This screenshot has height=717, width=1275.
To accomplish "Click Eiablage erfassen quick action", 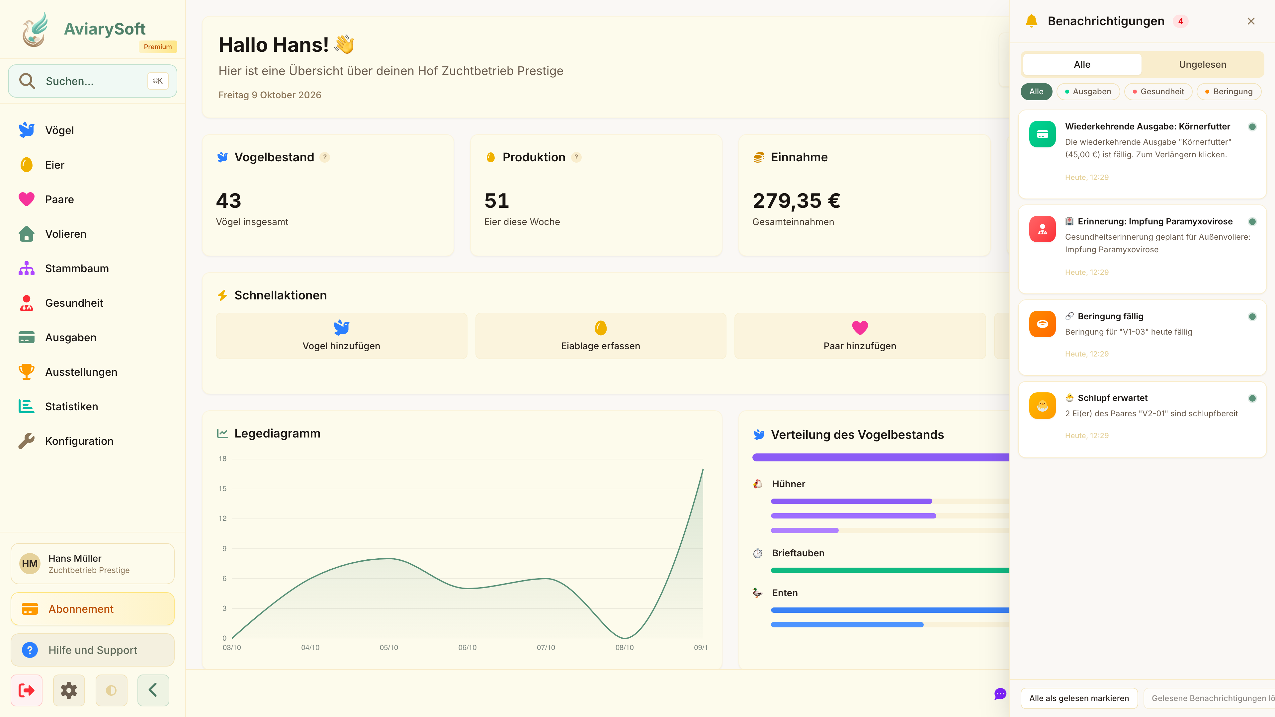I will [600, 336].
